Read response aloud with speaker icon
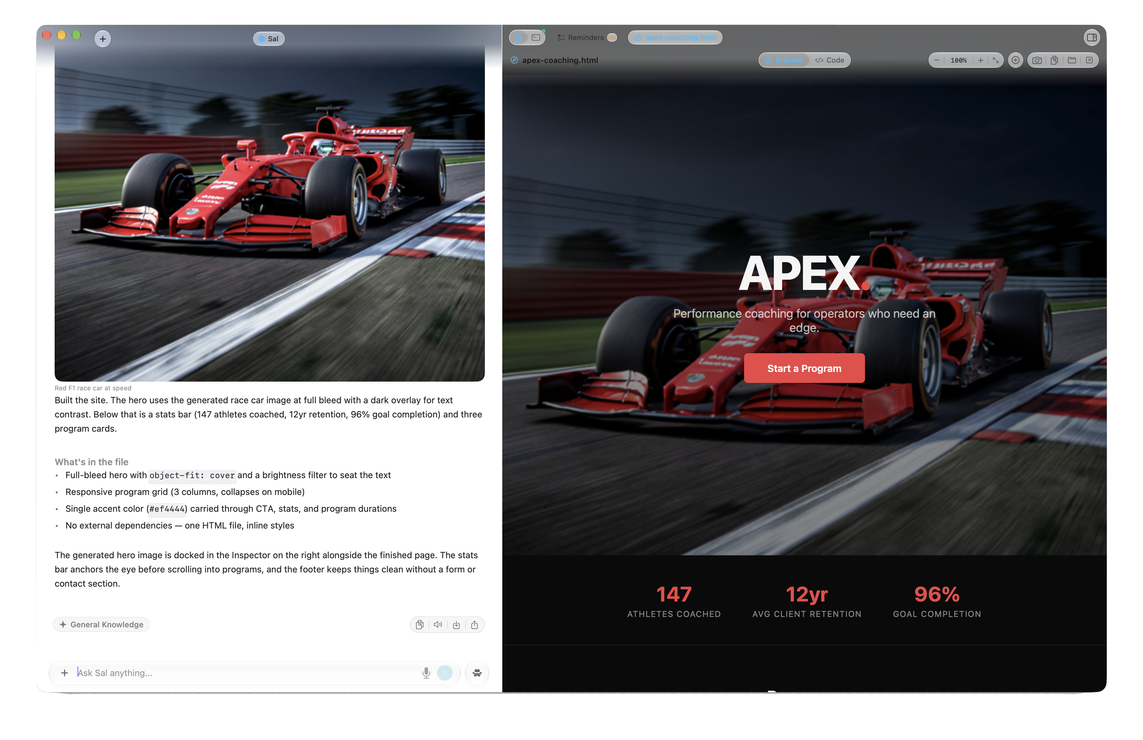This screenshot has width=1143, height=740. [x=437, y=624]
